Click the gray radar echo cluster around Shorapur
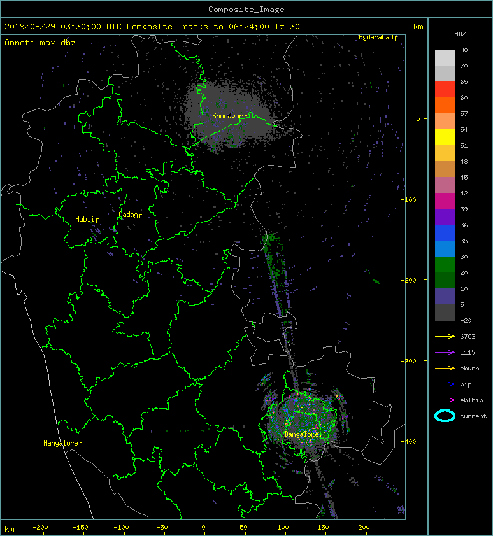This screenshot has width=493, height=536. click(x=229, y=115)
